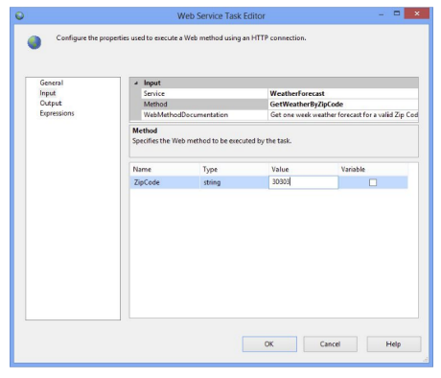Enable the Variable checkbox for ZipCode
Screen dimensions: 441x378
(x=373, y=182)
